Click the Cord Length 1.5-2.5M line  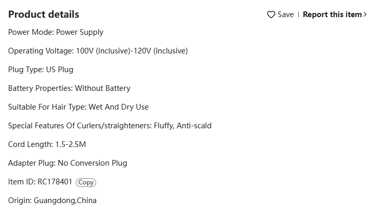point(47,144)
